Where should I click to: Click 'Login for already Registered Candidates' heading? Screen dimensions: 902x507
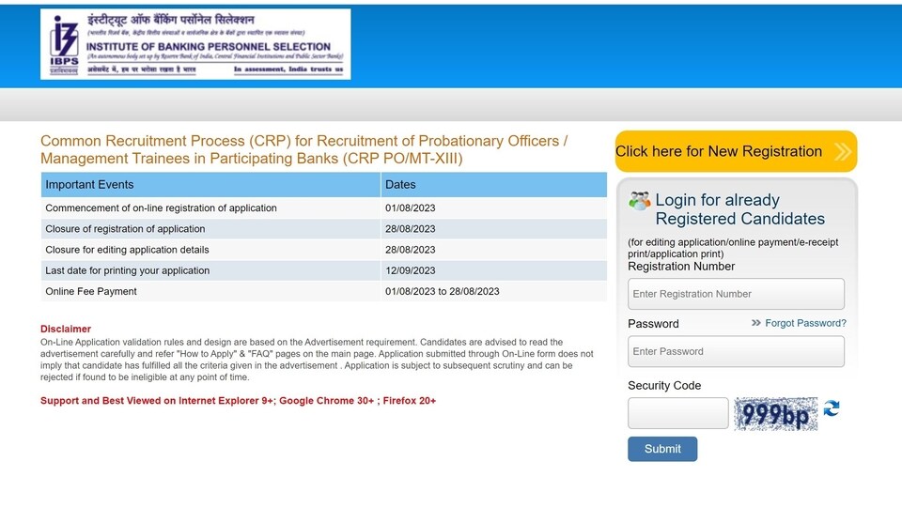pos(739,209)
